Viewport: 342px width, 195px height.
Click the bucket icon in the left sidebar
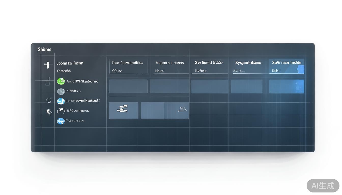[47, 82]
